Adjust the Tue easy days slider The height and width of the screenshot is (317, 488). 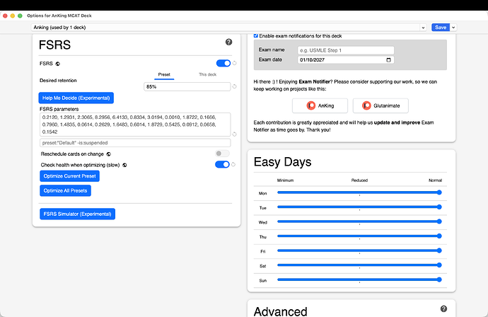coord(359,207)
